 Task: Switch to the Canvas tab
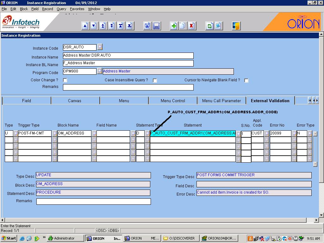[75, 101]
